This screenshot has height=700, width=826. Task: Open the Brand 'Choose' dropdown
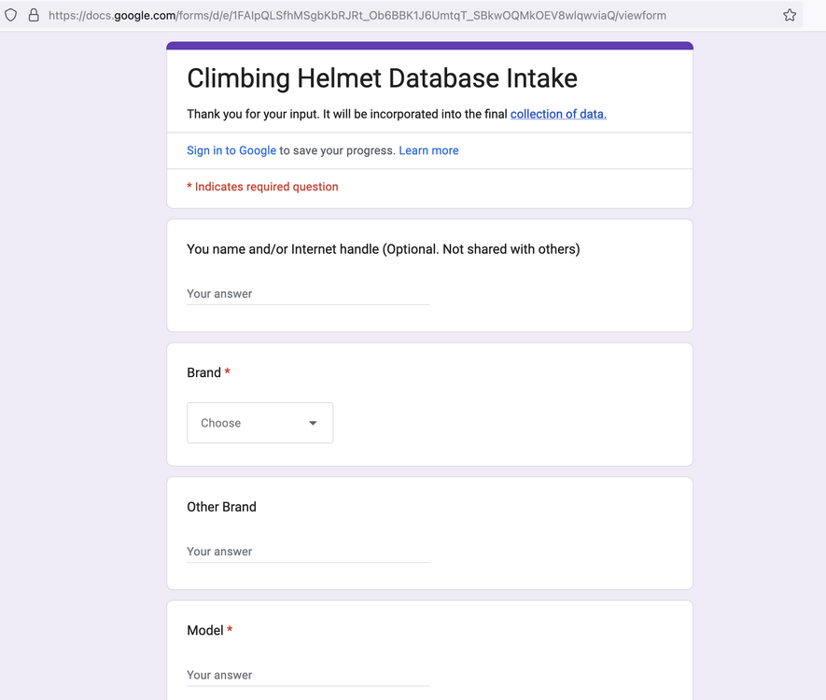click(x=260, y=423)
